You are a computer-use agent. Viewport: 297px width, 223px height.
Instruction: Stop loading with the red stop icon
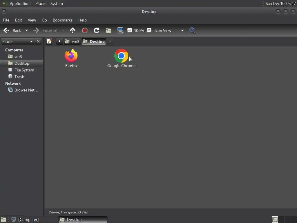coord(84,30)
